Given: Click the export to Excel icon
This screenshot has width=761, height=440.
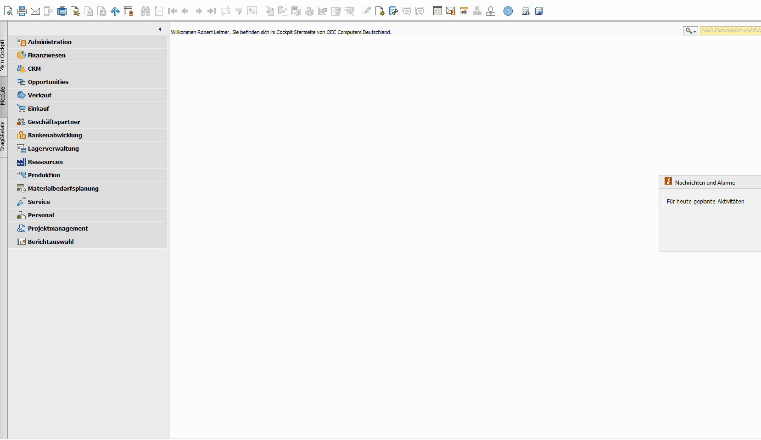Looking at the screenshot, I should (75, 11).
